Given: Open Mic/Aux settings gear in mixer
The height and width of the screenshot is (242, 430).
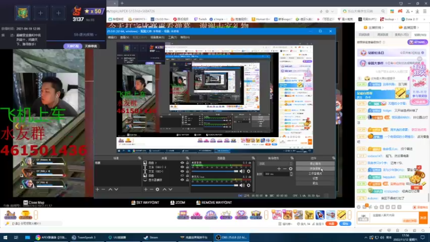Looking at the screenshot, I should (248, 185).
